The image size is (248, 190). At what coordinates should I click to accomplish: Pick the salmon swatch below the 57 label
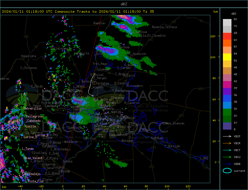click(227, 50)
